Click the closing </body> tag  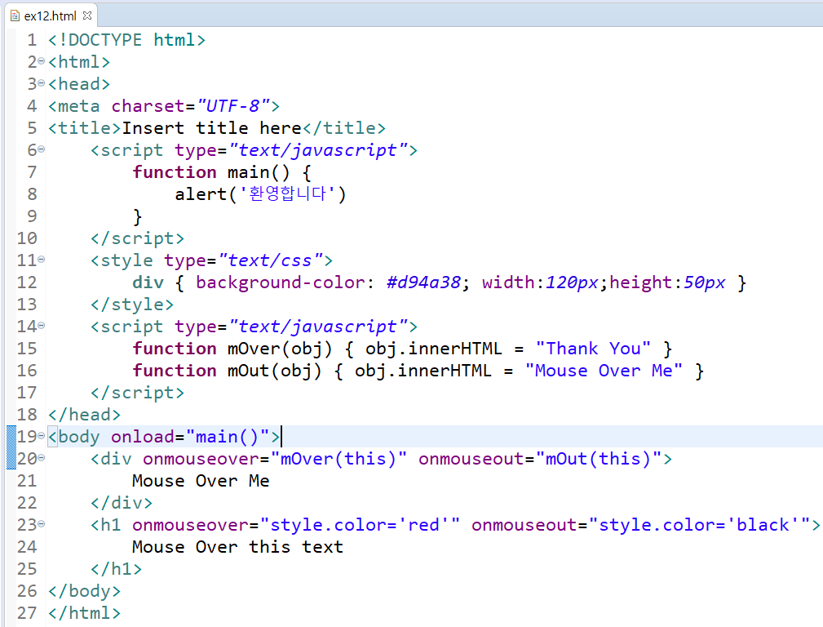[85, 591]
